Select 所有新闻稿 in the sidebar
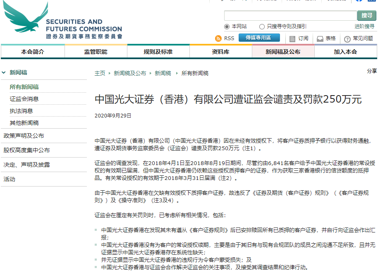 coord(24,87)
